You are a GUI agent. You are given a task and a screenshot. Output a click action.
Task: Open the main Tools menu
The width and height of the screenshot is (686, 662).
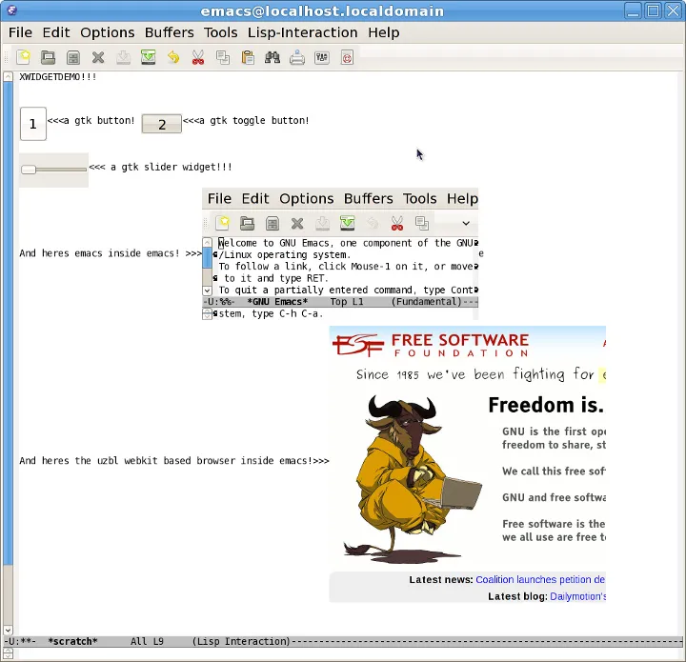click(220, 32)
